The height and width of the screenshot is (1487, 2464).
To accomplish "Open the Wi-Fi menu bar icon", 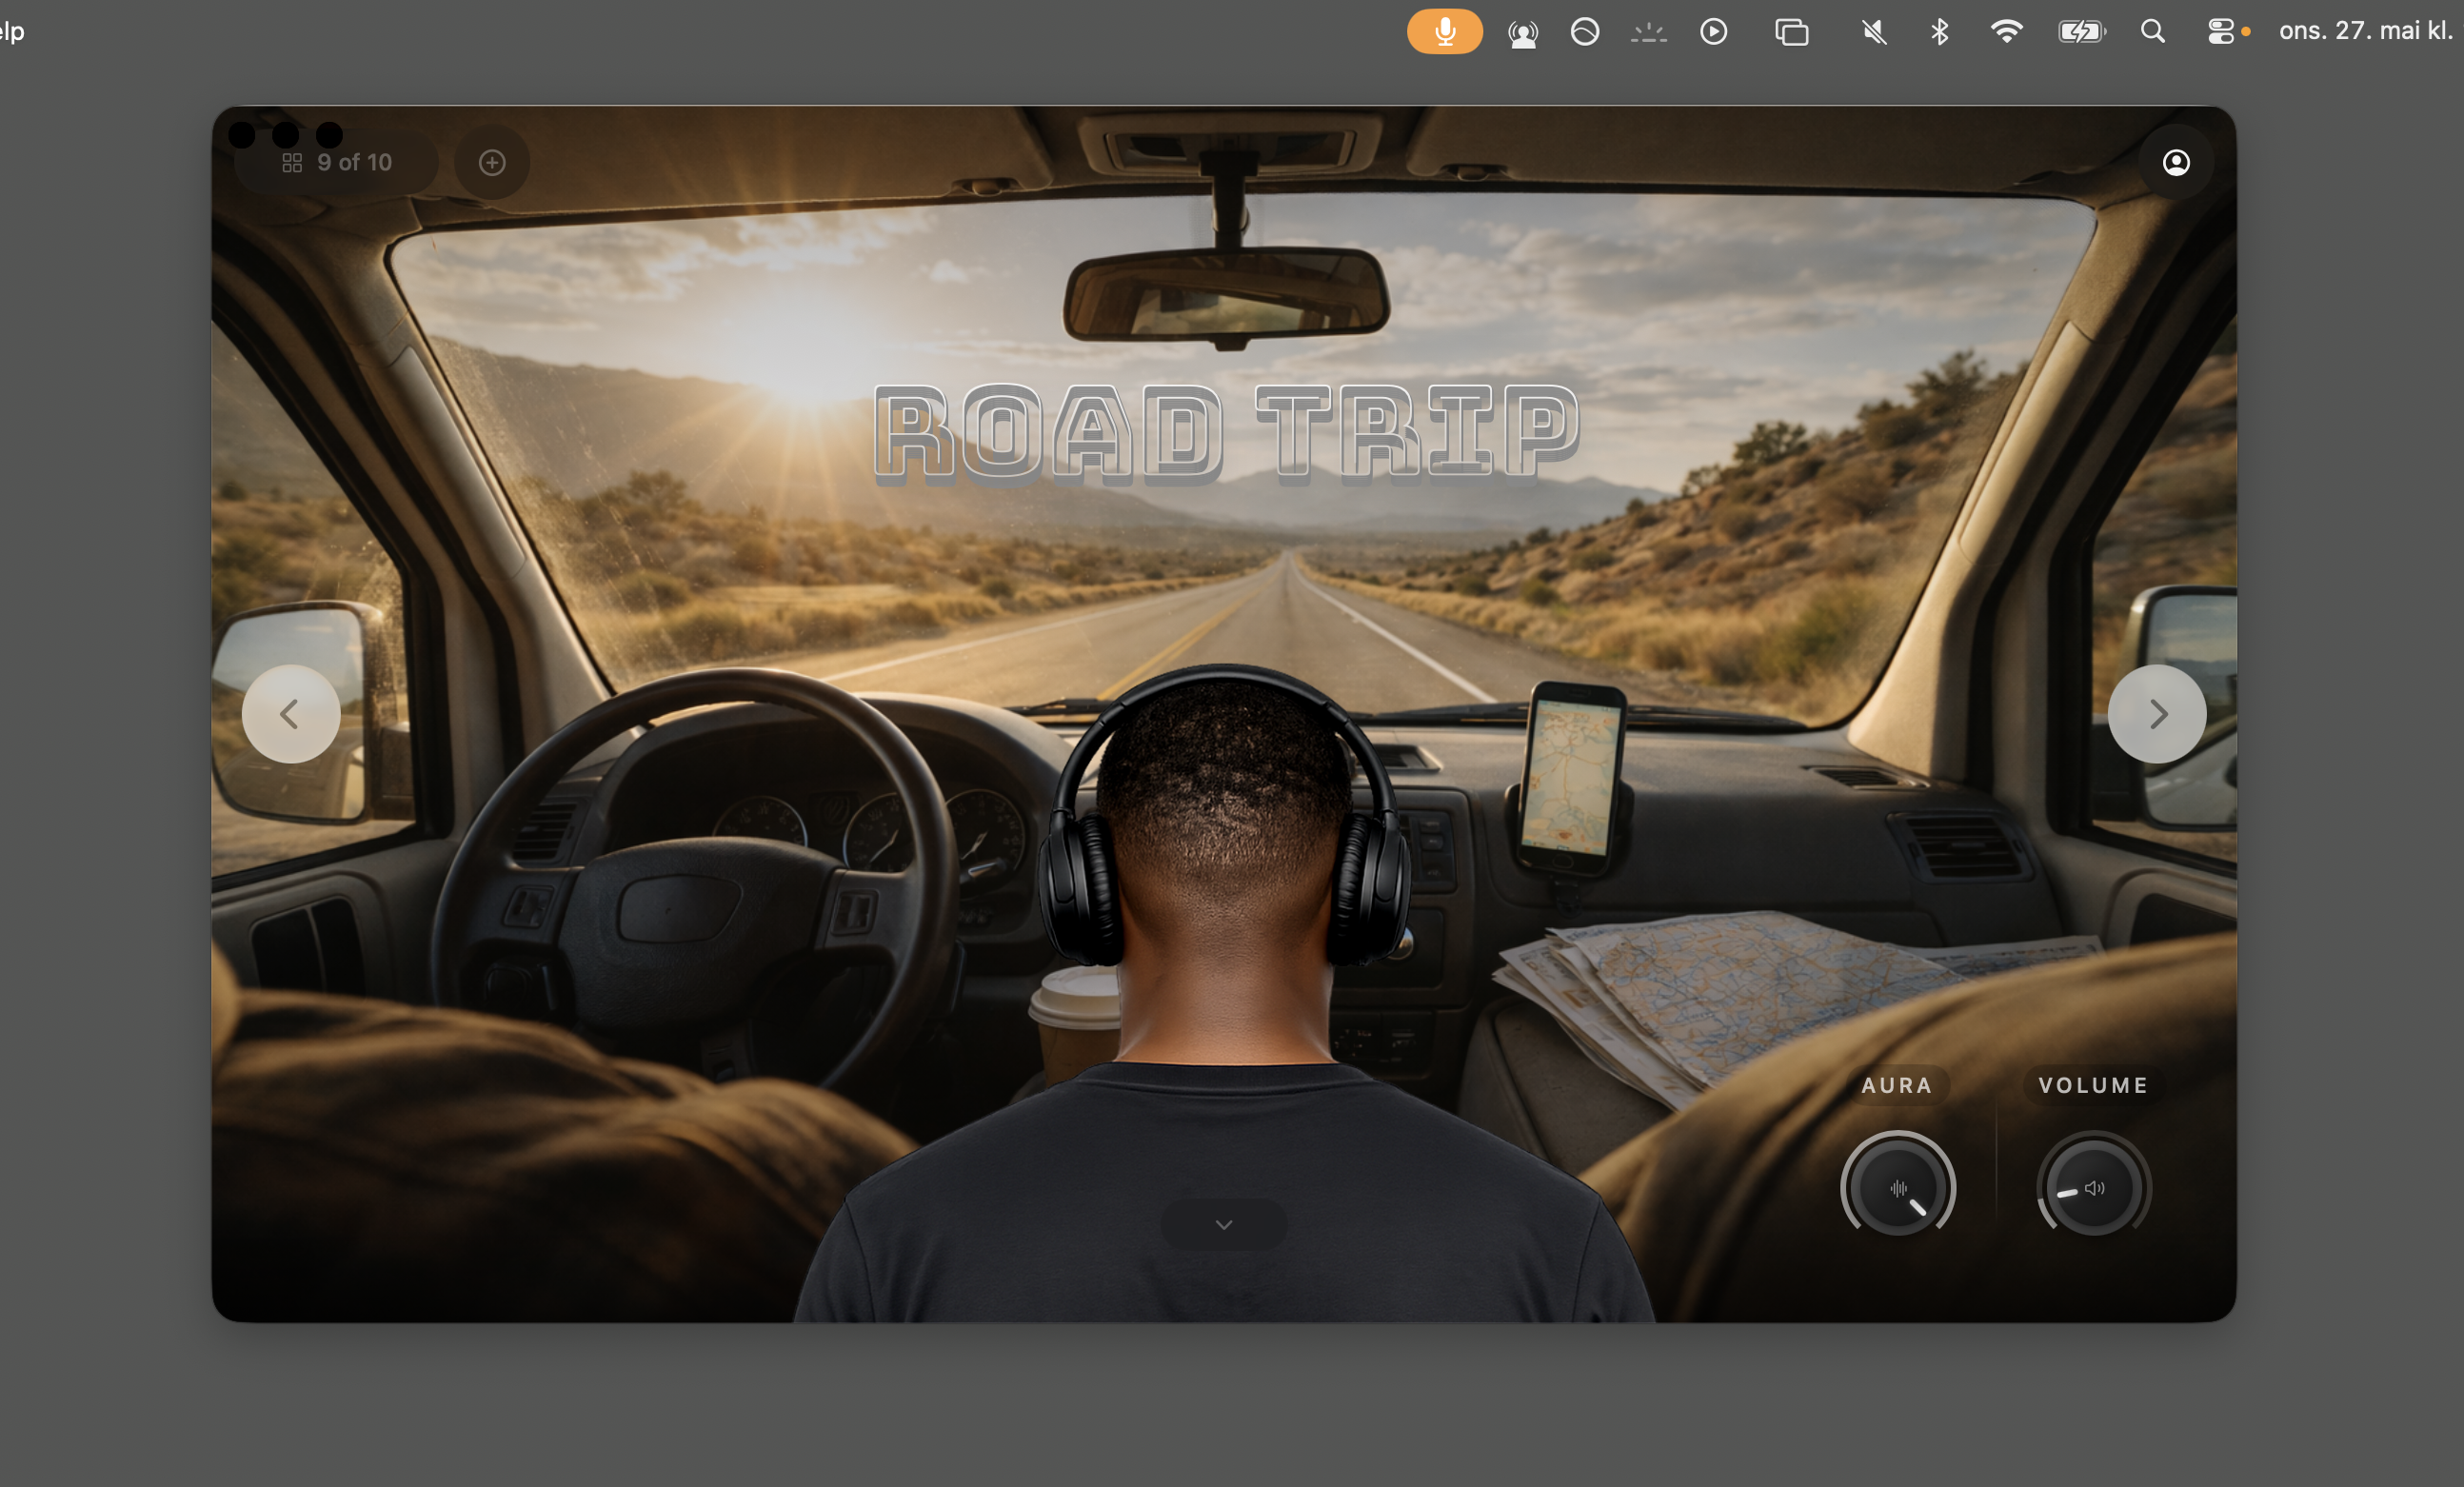I will (x=2007, y=31).
